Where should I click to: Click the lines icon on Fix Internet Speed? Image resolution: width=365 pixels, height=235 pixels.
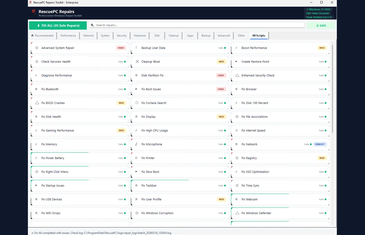pos(236,131)
